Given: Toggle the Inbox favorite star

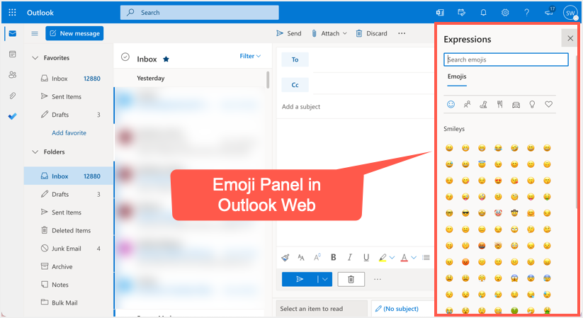Looking at the screenshot, I should coord(166,59).
